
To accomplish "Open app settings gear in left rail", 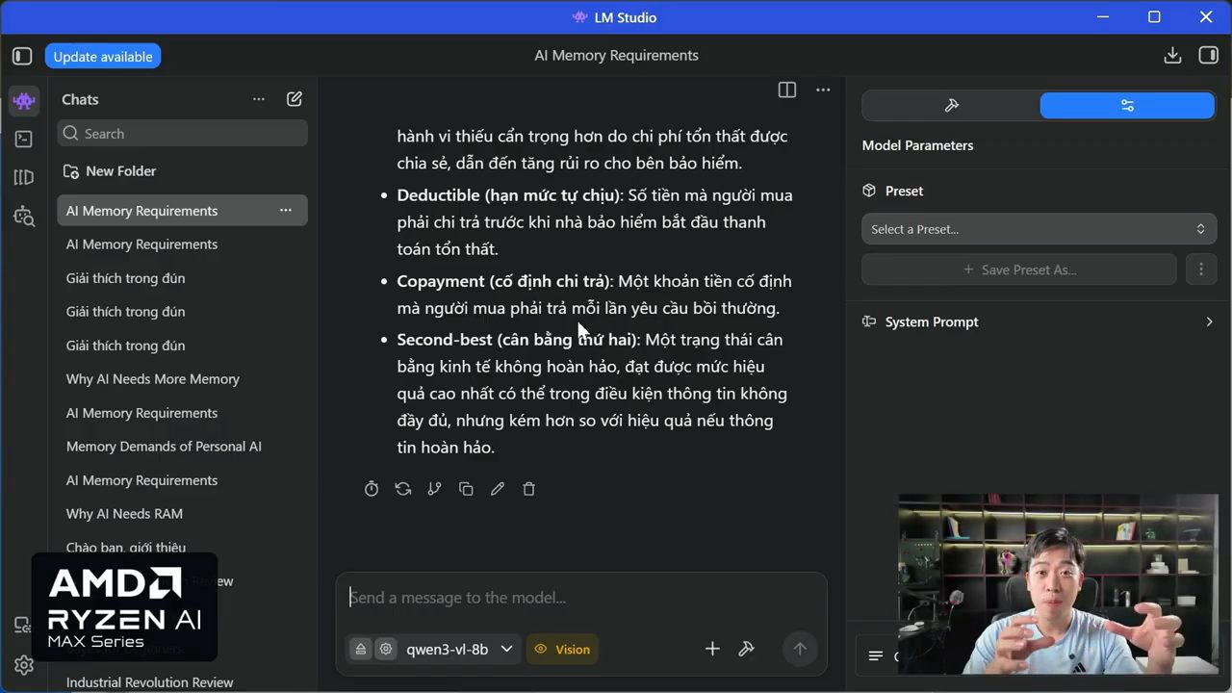I will pos(24,665).
